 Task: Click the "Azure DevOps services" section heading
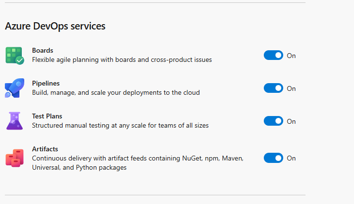coord(55,26)
